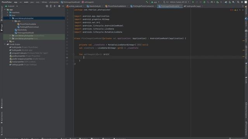Click the user account icon at top right
The height and width of the screenshot is (139, 248).
click(246, 2)
